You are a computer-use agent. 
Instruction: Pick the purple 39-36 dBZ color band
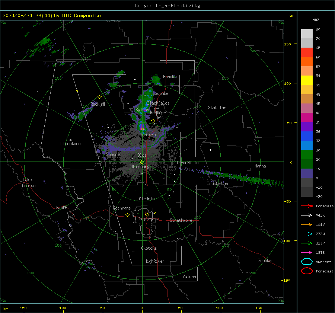click(x=307, y=127)
